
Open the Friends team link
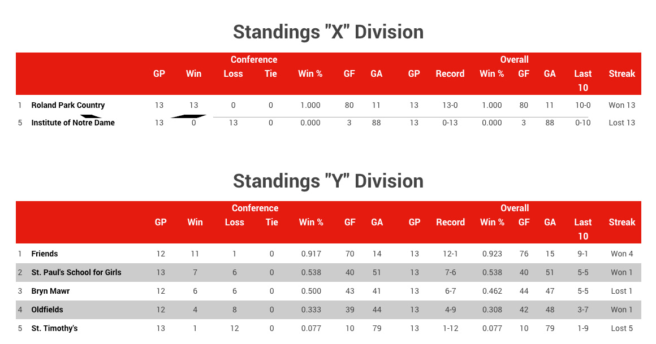pos(44,254)
